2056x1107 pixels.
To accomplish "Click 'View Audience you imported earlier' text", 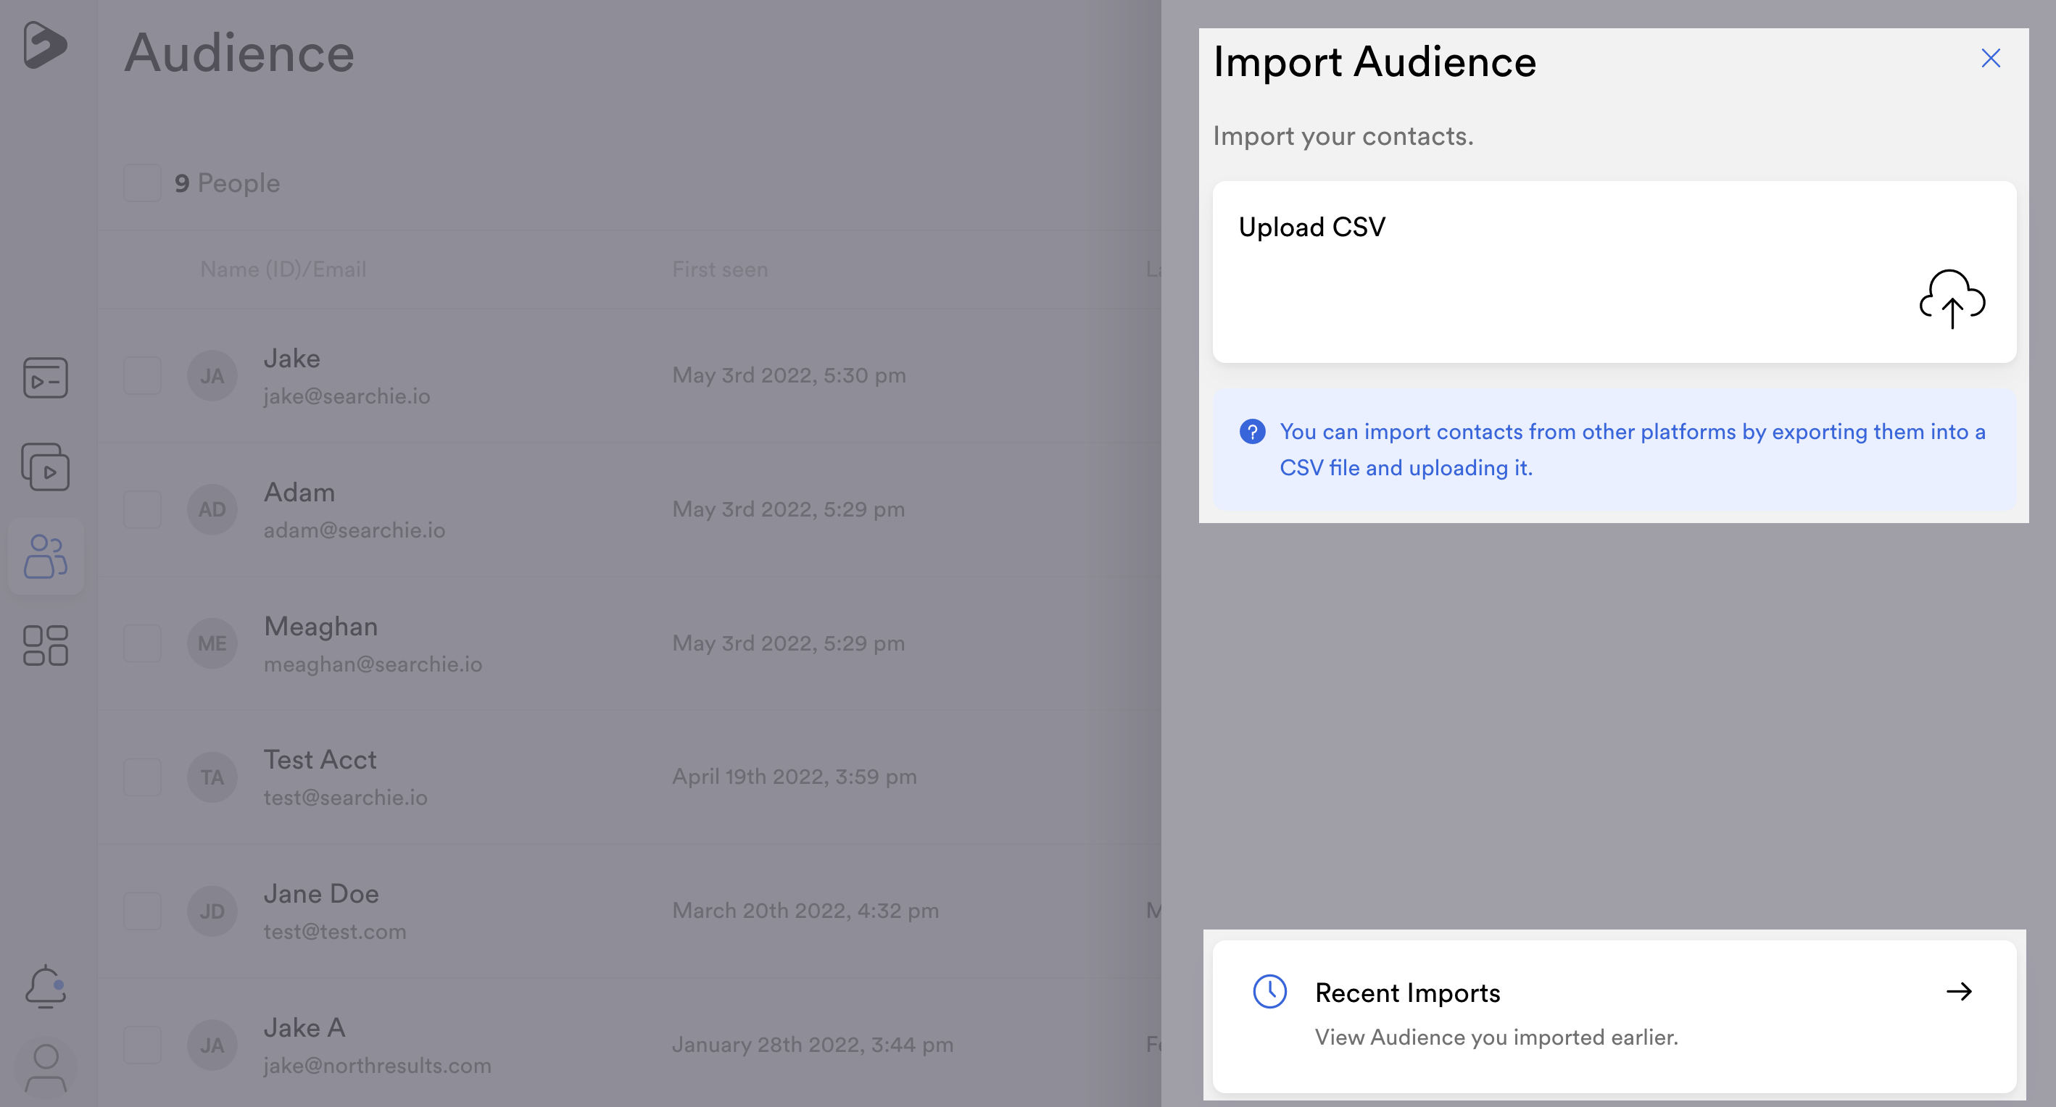I will click(1496, 1037).
